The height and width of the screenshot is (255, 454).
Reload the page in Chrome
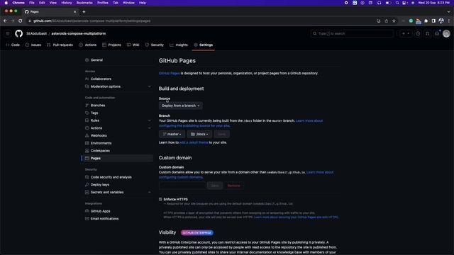21,21
